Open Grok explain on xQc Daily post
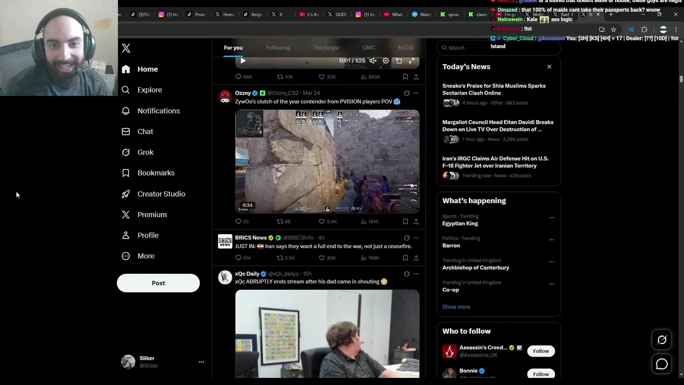Viewport: 684px width, 385px height. click(407, 274)
